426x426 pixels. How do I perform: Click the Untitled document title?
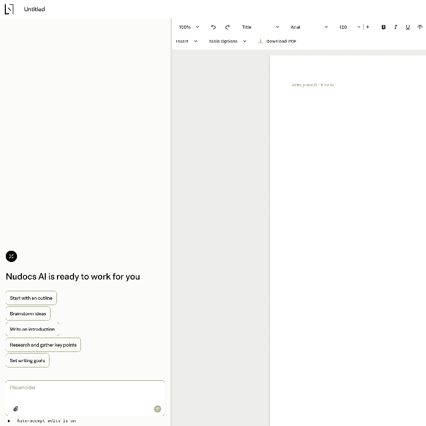click(35, 9)
